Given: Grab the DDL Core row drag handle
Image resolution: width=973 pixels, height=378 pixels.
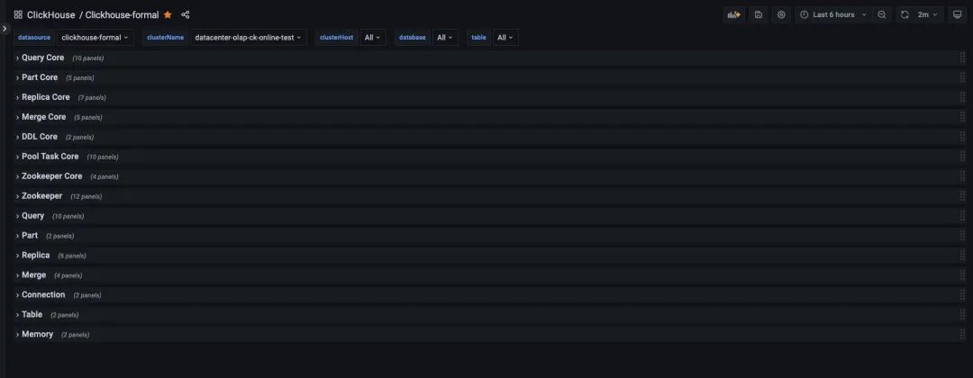Looking at the screenshot, I should (x=963, y=137).
